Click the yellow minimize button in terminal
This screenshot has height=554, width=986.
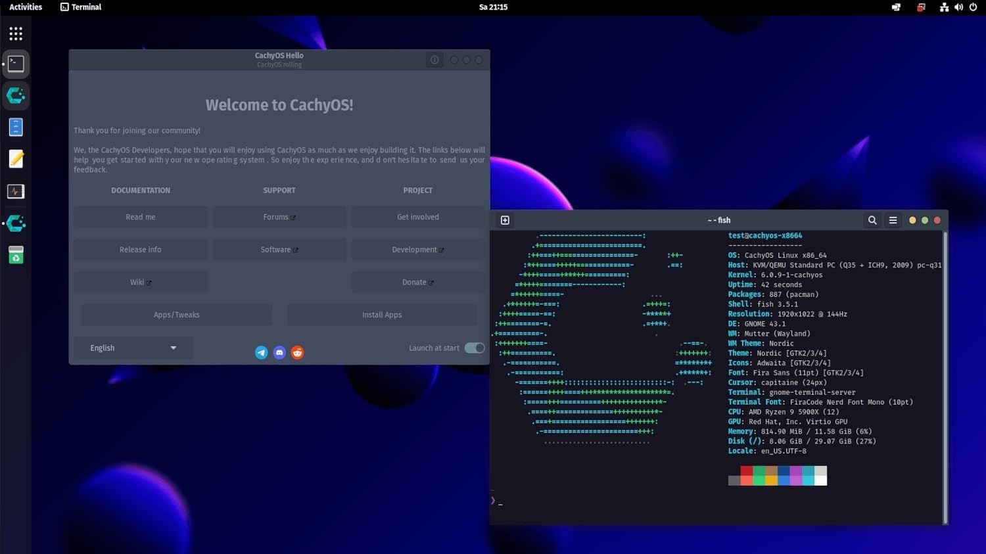[912, 220]
